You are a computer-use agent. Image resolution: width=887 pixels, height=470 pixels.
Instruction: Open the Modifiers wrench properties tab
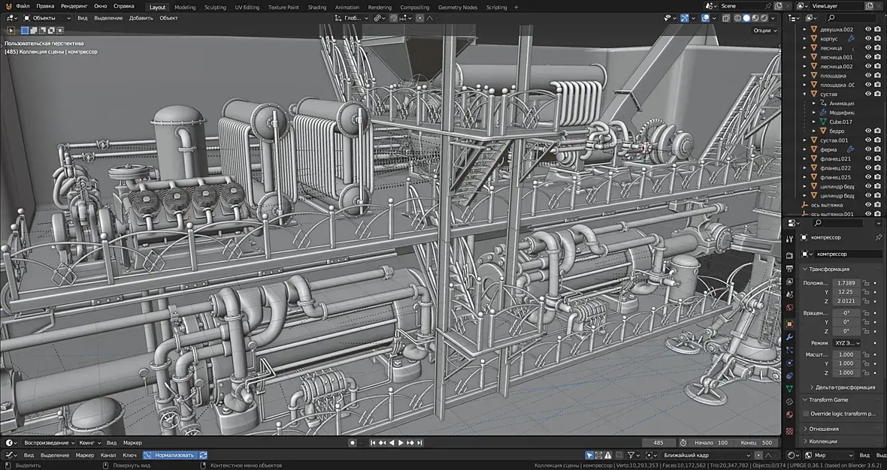[789, 337]
